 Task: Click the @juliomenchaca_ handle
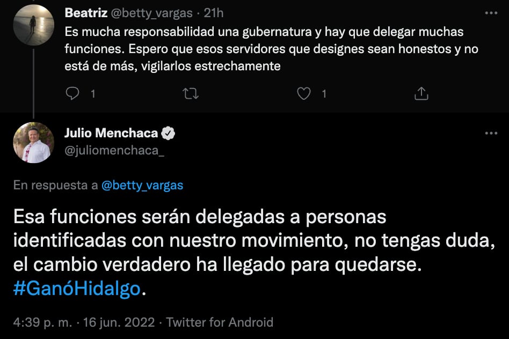tap(114, 151)
